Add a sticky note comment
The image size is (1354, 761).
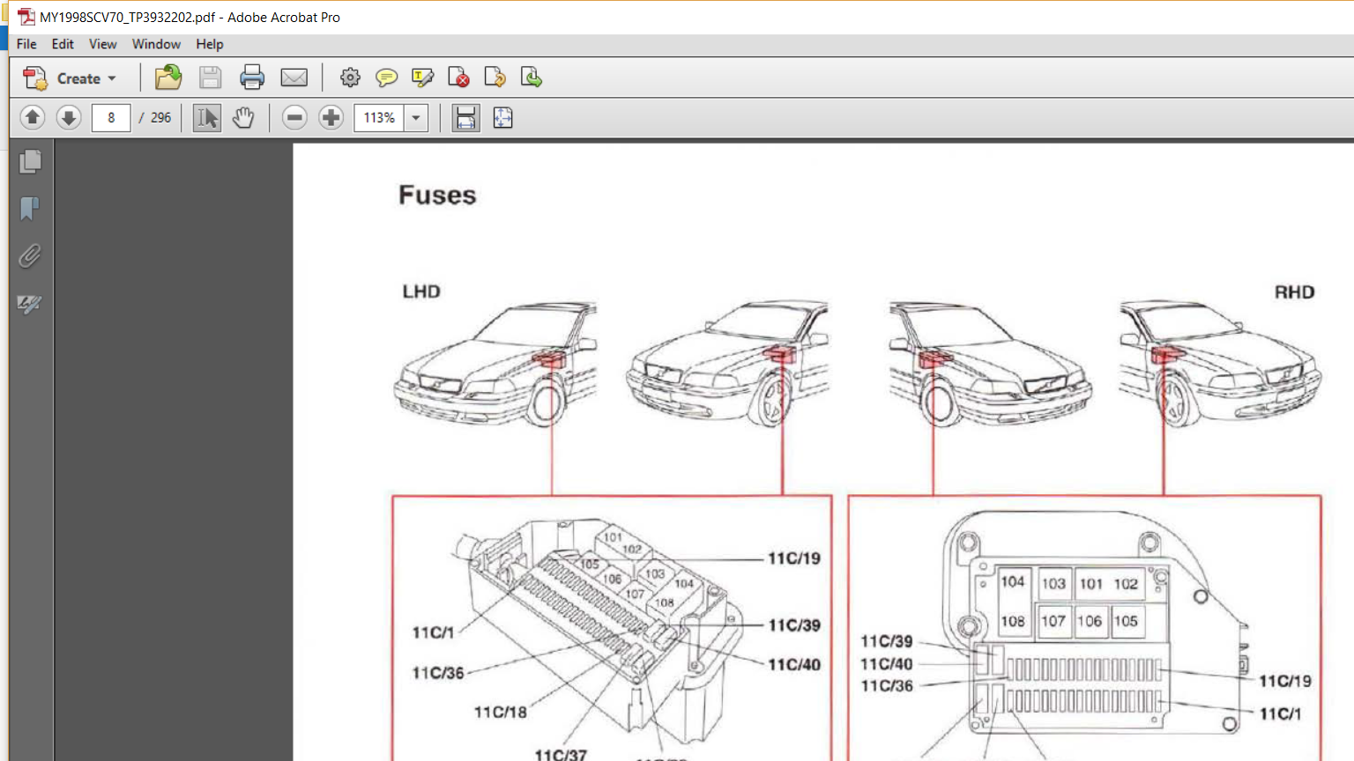pos(386,78)
